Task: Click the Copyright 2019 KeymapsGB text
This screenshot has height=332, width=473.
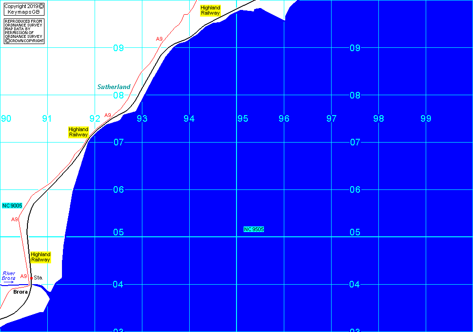Action: (x=24, y=9)
